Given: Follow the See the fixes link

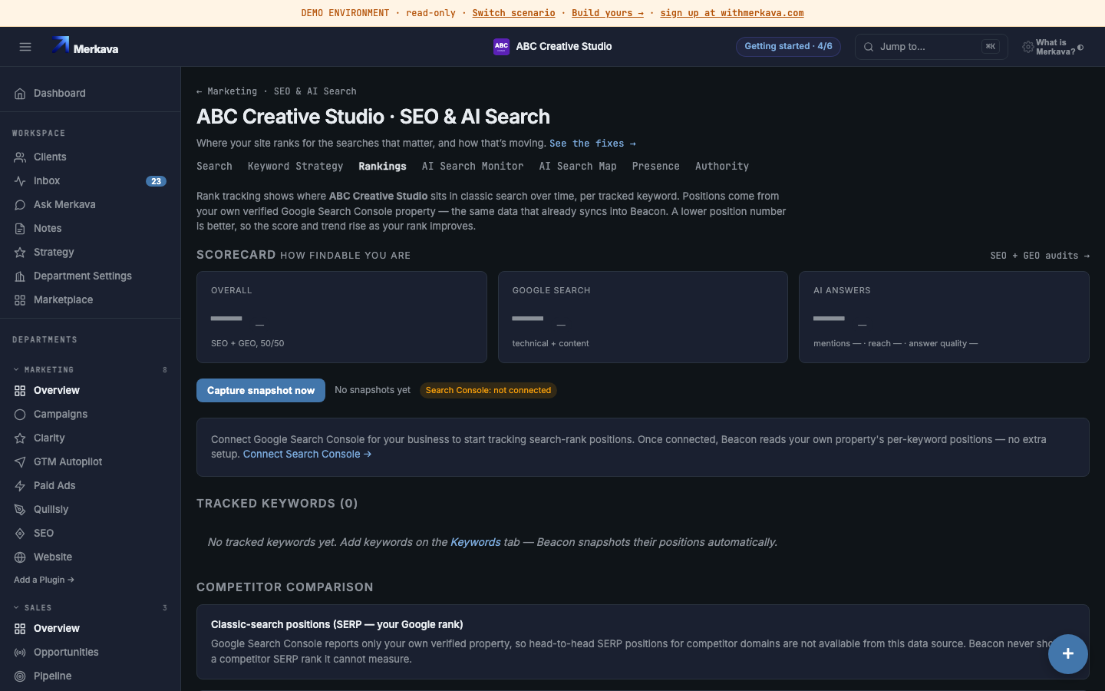Looking at the screenshot, I should point(592,144).
